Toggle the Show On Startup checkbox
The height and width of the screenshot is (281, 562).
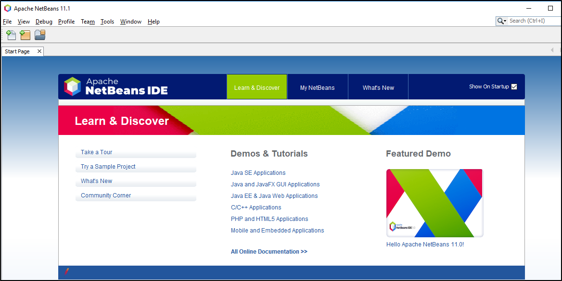(x=514, y=86)
